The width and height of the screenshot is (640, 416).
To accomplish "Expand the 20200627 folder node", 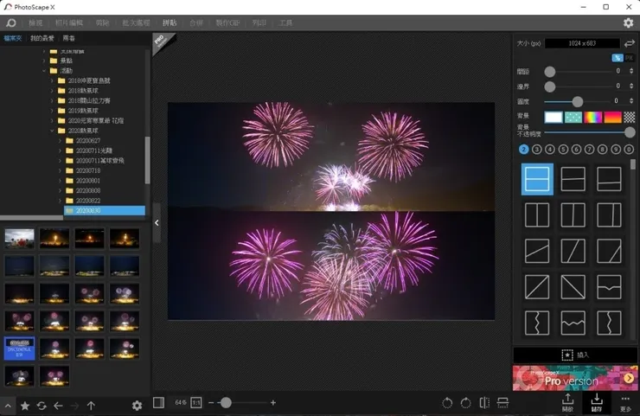I will (60, 140).
